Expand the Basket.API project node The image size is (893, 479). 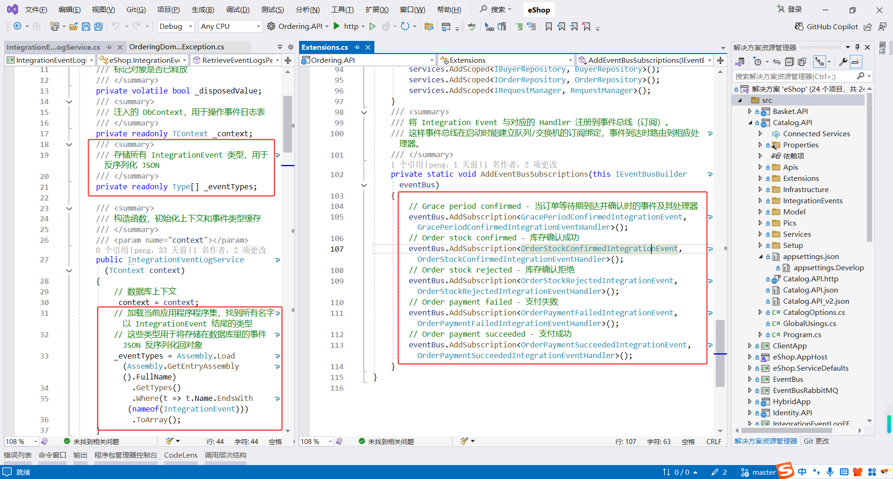point(749,112)
